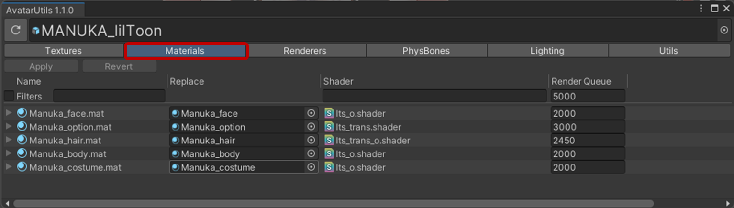Expand the Manuka_option.mat row
The width and height of the screenshot is (734, 208).
point(9,127)
